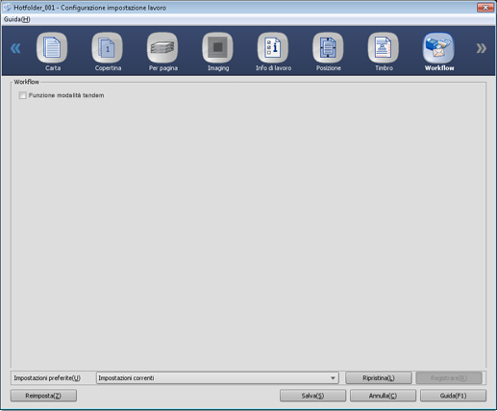Click the Guida(F1) button
Screen dimensions: 497x411
click(453, 396)
